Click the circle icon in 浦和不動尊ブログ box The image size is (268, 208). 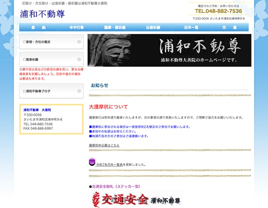(79, 91)
